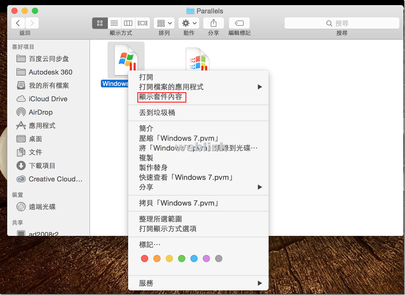Choose 壓縮「Windows 7.pvm」 menu item

click(198, 138)
